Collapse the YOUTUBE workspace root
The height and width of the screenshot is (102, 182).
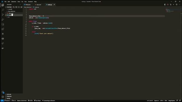(9, 7)
